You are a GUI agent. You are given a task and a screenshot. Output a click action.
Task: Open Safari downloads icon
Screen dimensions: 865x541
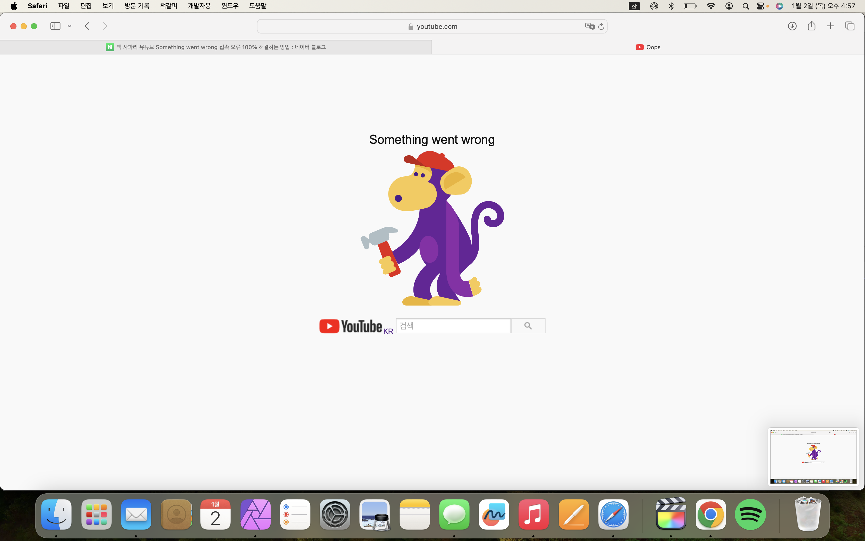(792, 26)
